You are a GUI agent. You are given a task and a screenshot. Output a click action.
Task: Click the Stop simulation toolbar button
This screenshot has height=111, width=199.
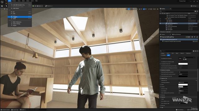[x=38, y=6]
